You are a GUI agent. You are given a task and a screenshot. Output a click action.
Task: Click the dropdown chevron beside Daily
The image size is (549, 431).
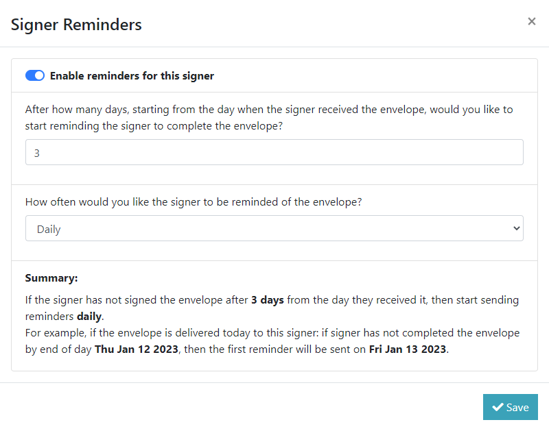coord(518,228)
